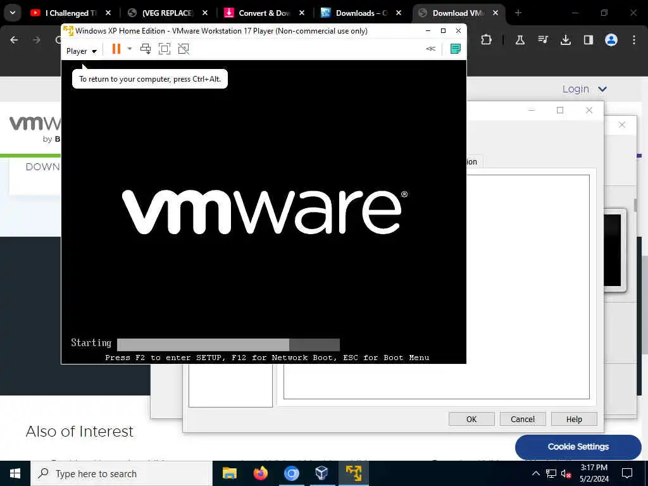Enter full screen mode in VMware Player

pos(165,49)
